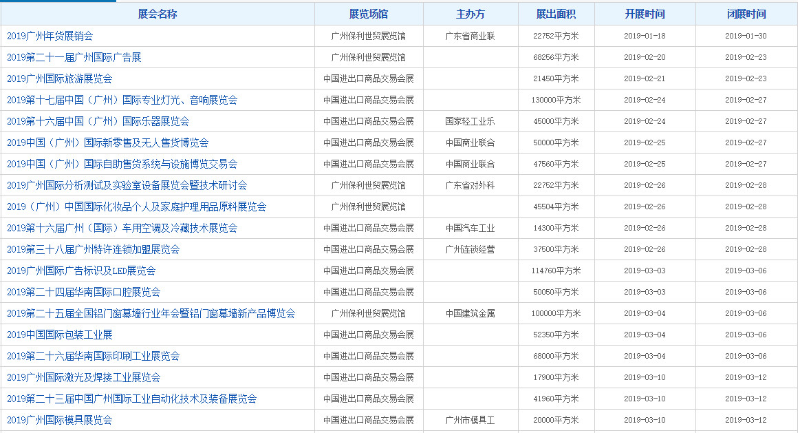This screenshot has height=433, width=800.
Task: Select venue cell in 2019广州国际旅游展览会 row
Action: (x=369, y=78)
